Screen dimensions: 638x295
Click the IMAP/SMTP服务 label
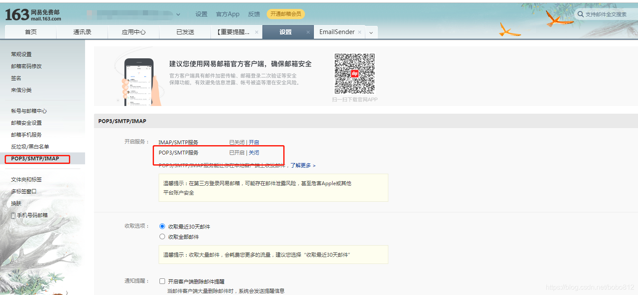[178, 142]
